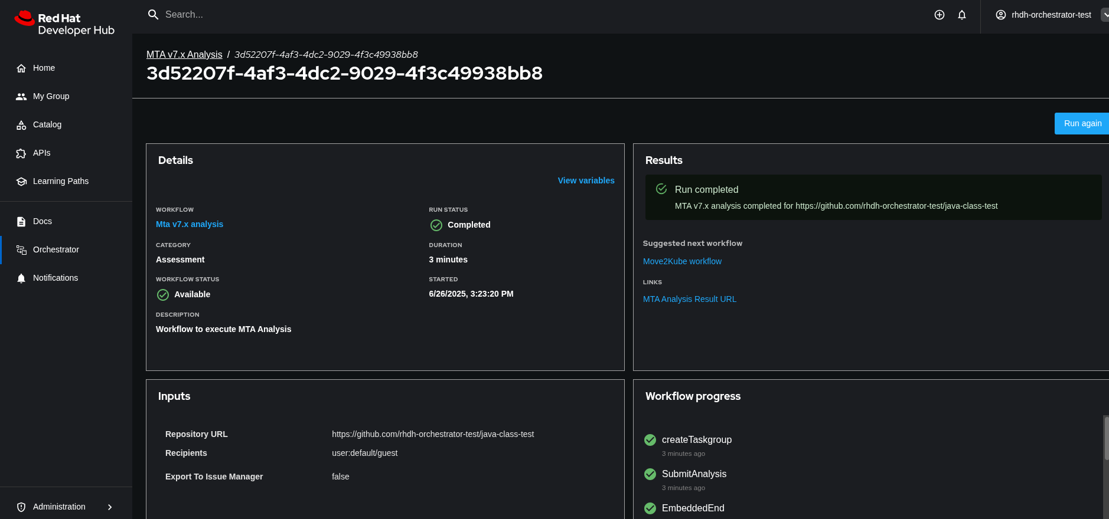
Task: Open My Group in the sidebar
Action: tap(51, 96)
